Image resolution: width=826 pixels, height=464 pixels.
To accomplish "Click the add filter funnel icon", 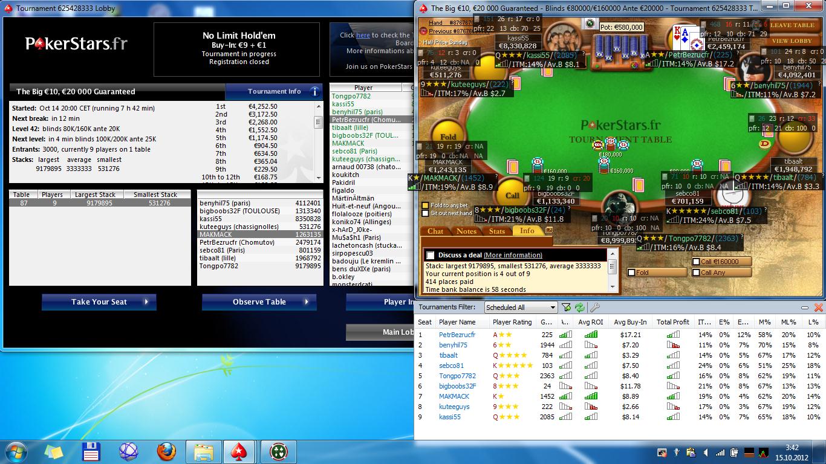I will (566, 308).
